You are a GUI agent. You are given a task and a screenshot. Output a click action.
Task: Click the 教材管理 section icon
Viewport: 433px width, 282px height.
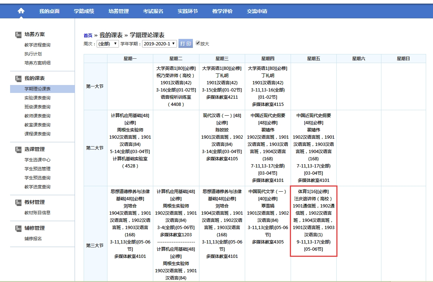(18, 202)
